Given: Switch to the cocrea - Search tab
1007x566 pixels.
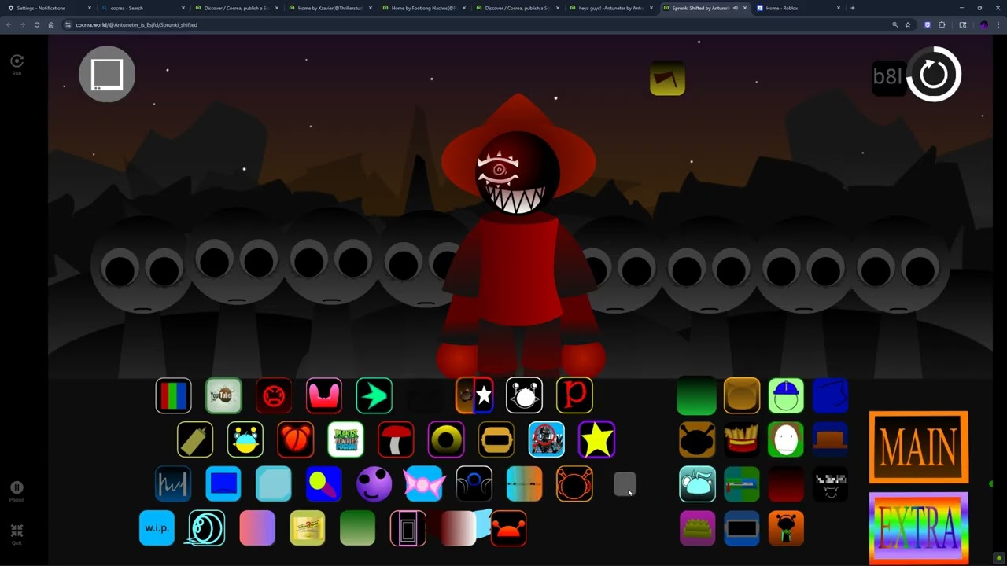Looking at the screenshot, I should click(x=142, y=8).
